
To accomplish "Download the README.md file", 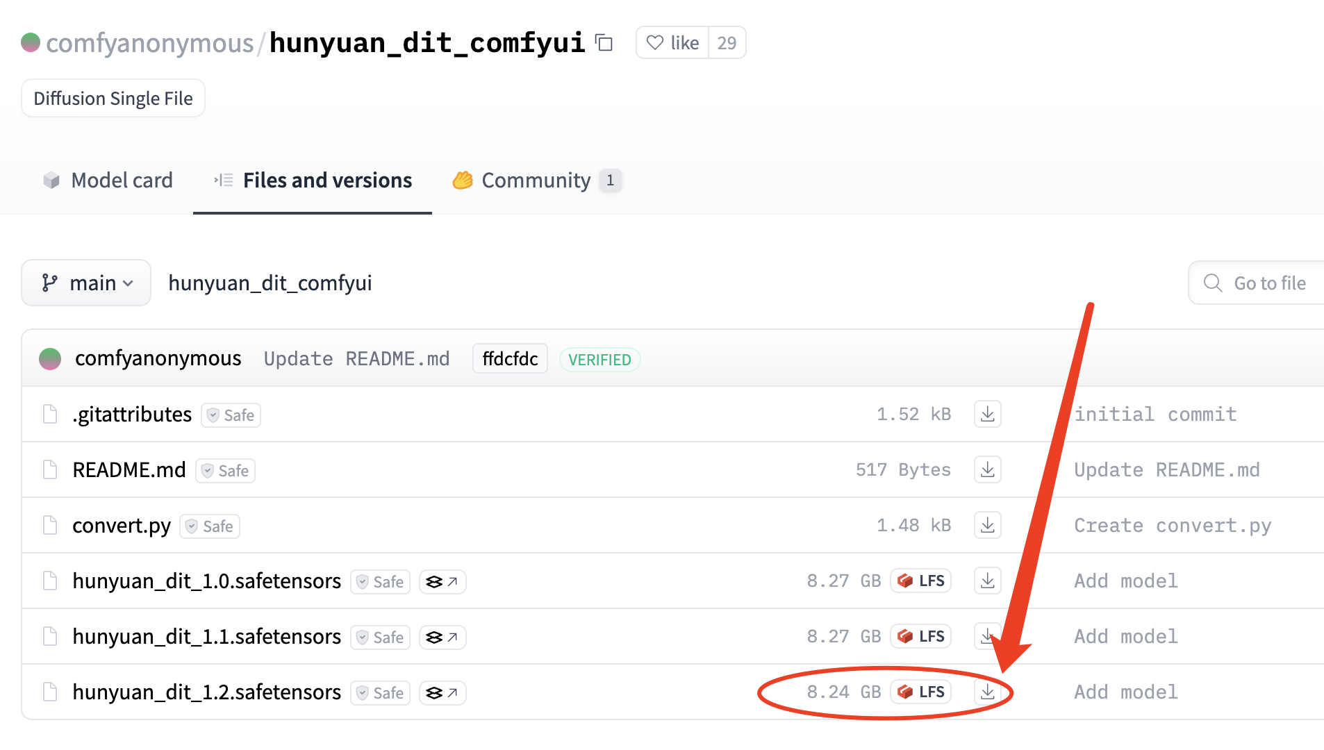I will [x=987, y=470].
